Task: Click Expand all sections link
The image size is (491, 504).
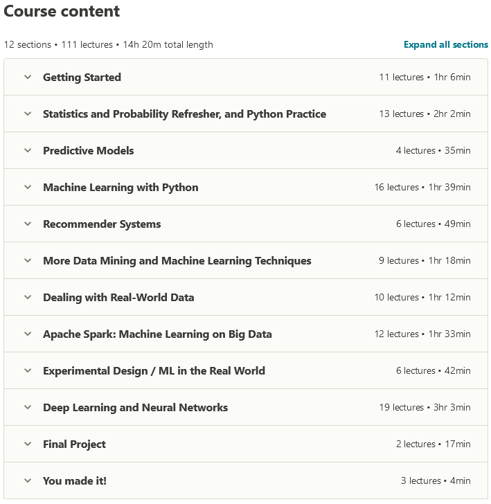Action: tap(446, 44)
